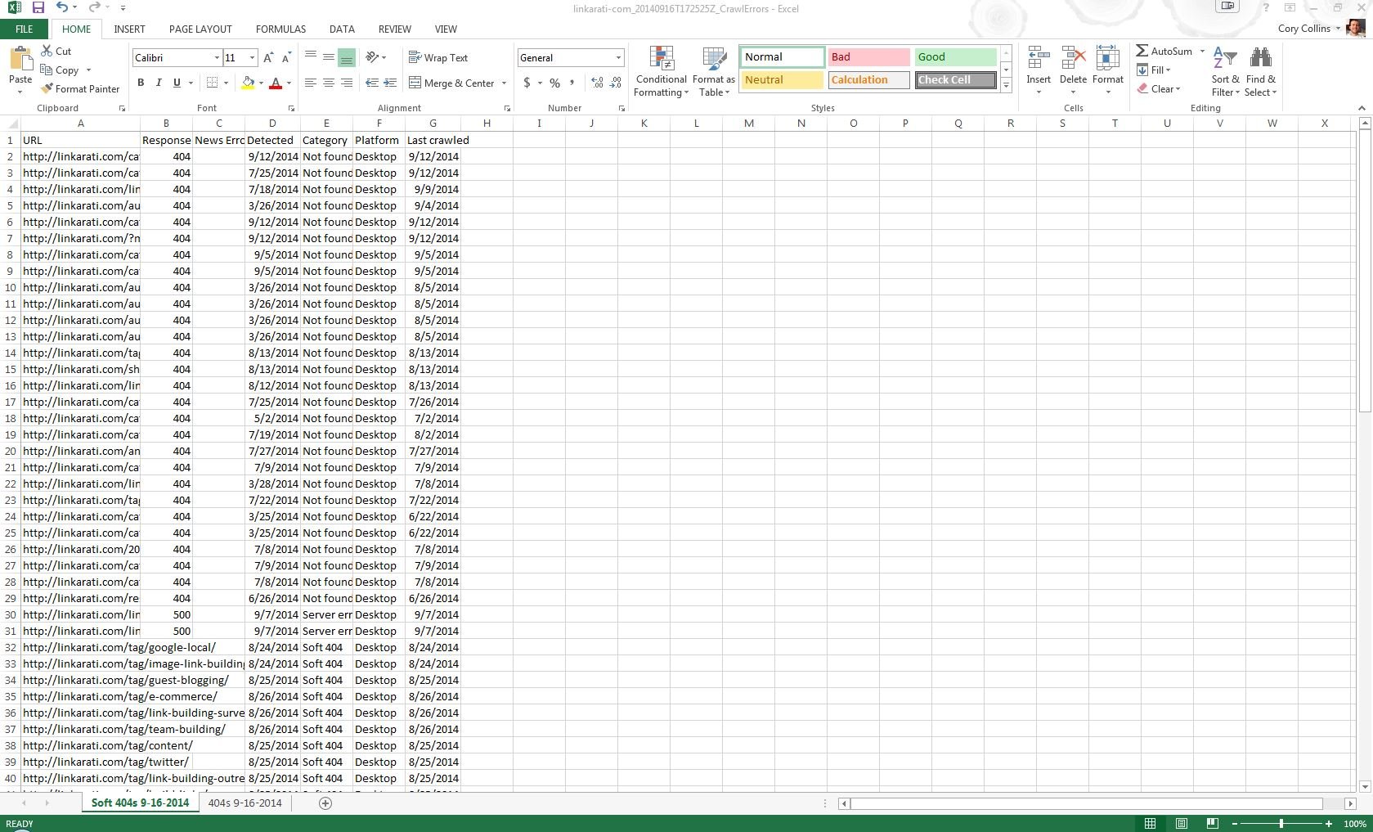Expand Merge & Center options arrow
The height and width of the screenshot is (832, 1373).
pos(504,83)
